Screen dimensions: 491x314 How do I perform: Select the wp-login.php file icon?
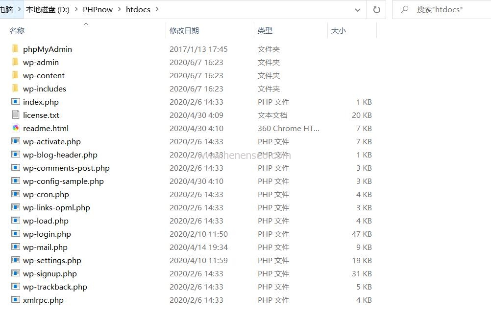point(16,234)
